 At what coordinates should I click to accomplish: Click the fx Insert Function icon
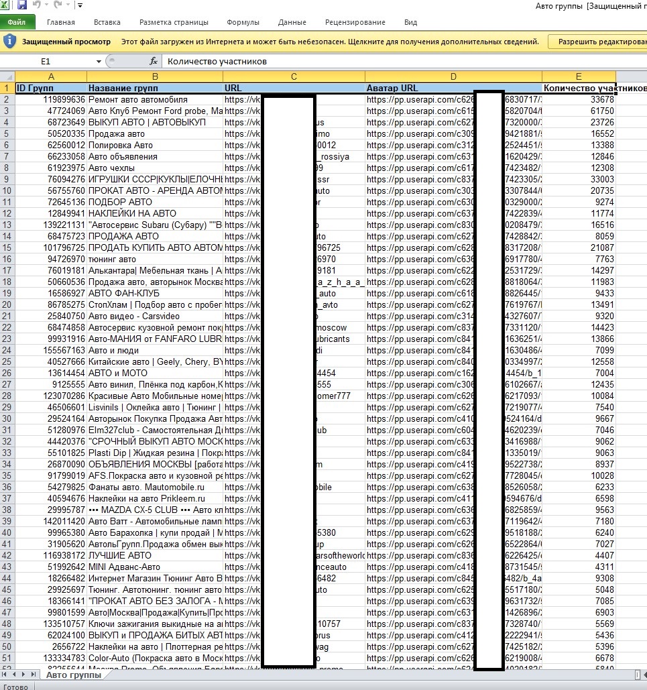coord(153,61)
